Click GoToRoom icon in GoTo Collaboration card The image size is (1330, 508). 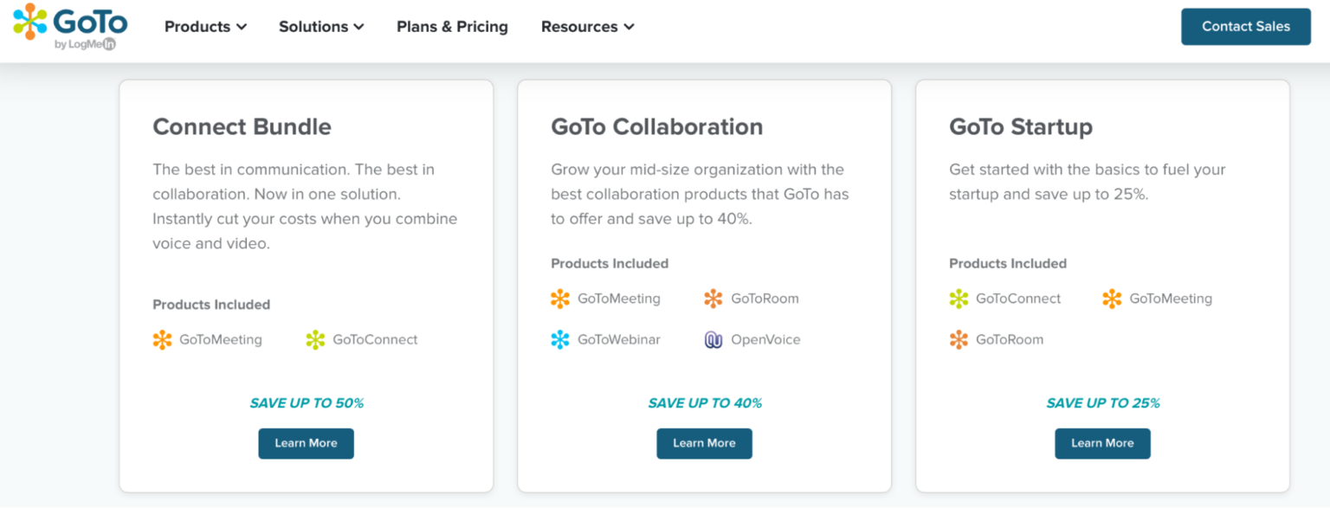[x=713, y=299]
